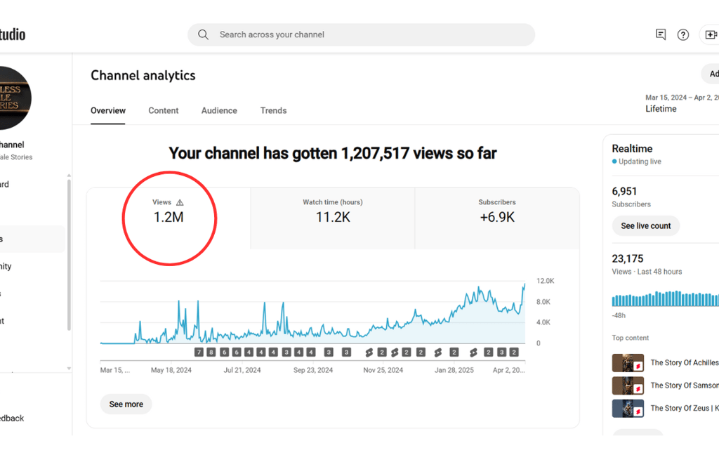
Task: Click the Realtime 48-hour bar chart
Action: pos(666,298)
